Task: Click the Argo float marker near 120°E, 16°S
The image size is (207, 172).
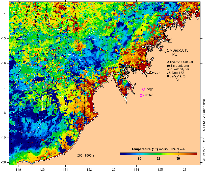Action: 41,66
